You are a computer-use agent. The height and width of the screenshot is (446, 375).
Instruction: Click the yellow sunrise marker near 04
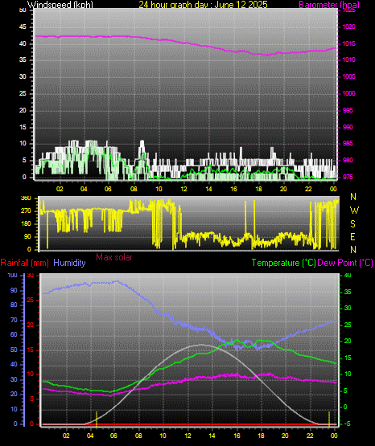pos(97,419)
